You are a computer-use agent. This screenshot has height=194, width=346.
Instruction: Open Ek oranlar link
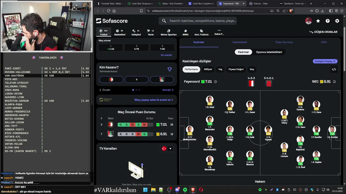[167, 55]
